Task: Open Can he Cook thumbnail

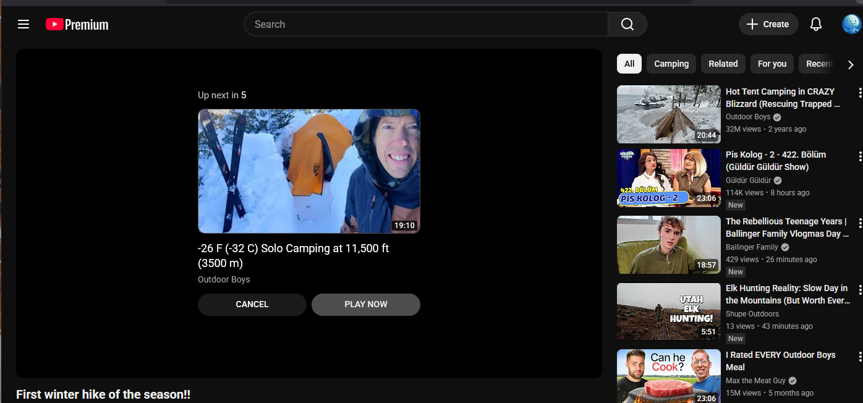Action: coord(669,376)
